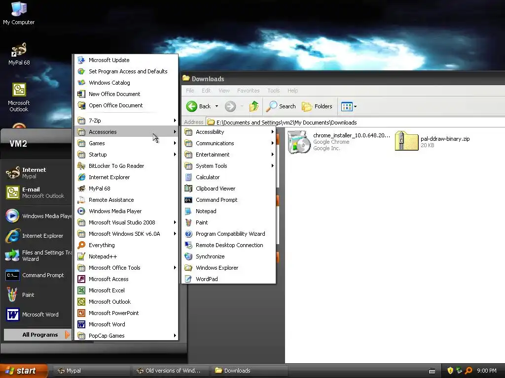Viewport: 505px width, 378px height.
Task: Open the Tools menu
Action: (x=273, y=91)
